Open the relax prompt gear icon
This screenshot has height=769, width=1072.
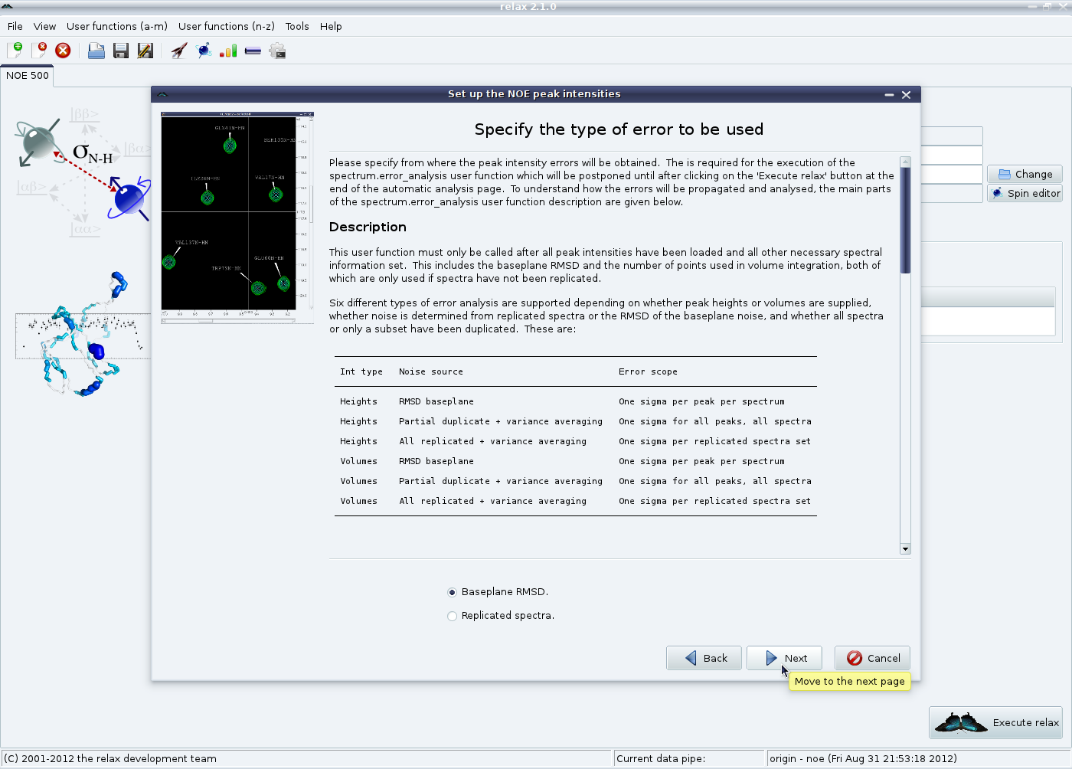(277, 51)
